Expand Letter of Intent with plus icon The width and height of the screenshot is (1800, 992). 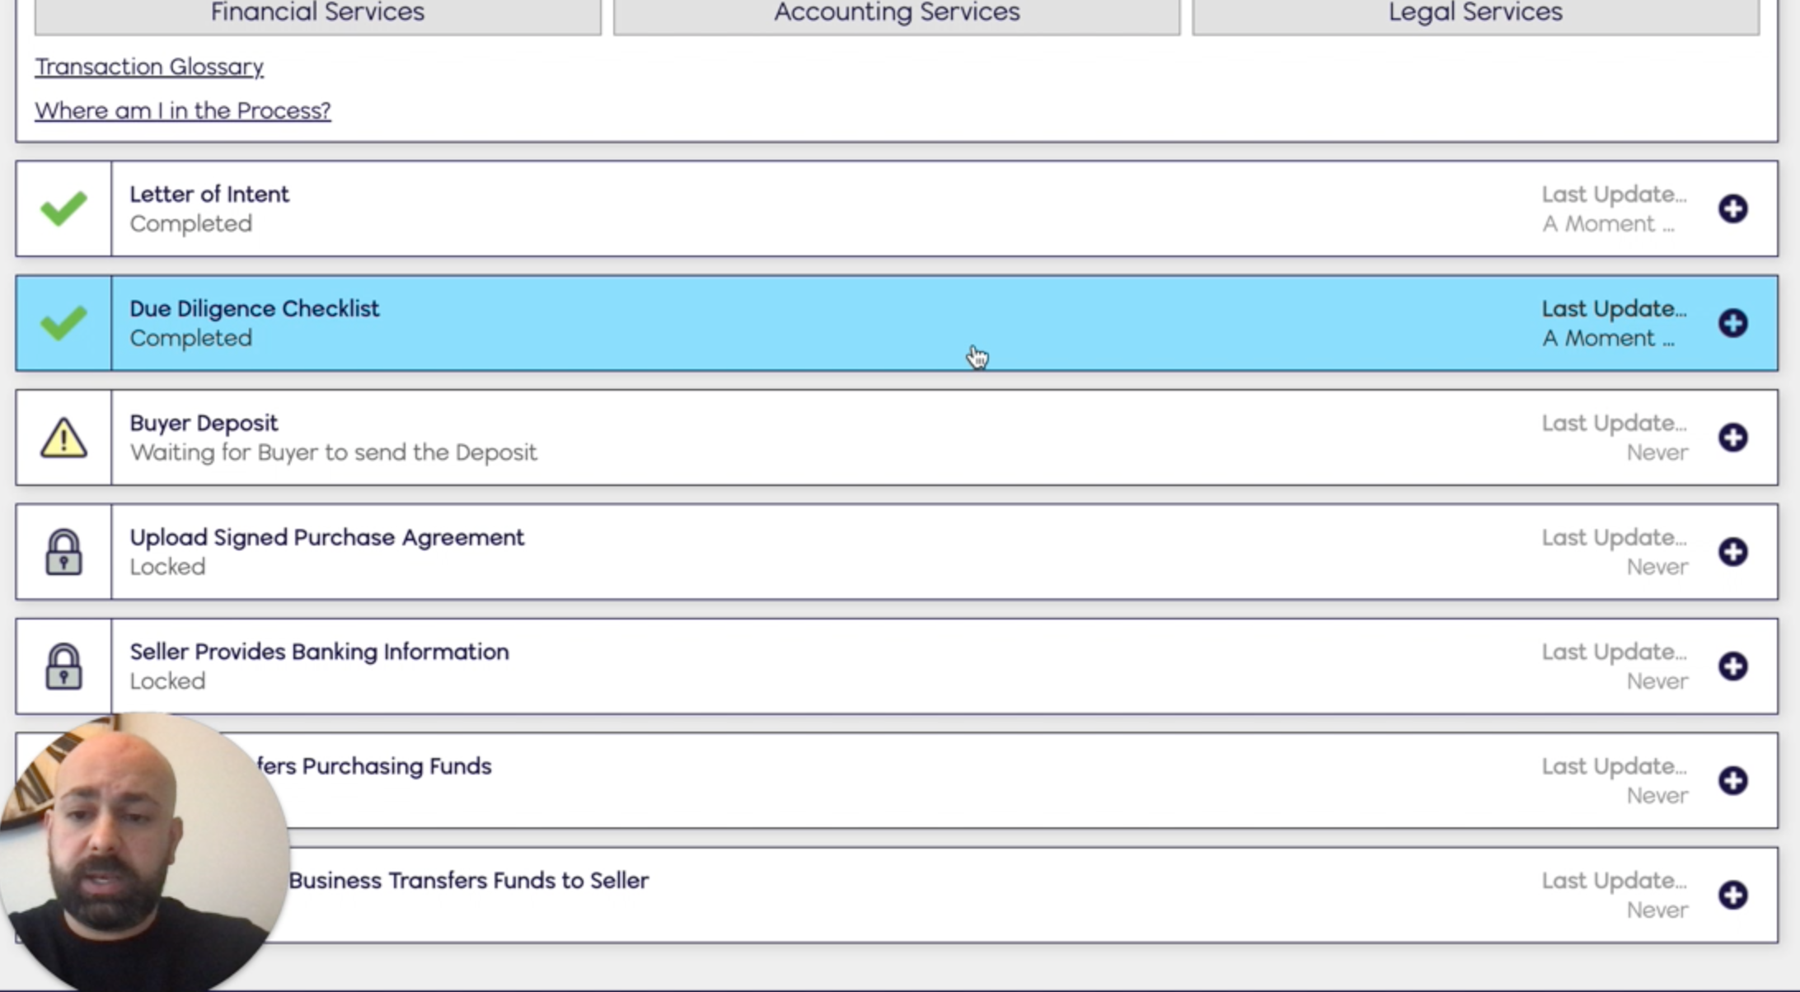[1732, 208]
